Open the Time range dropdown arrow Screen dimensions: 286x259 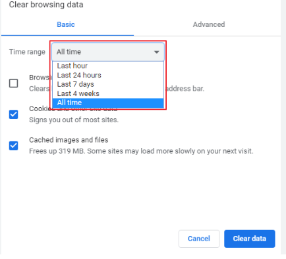pyautogui.click(x=156, y=52)
